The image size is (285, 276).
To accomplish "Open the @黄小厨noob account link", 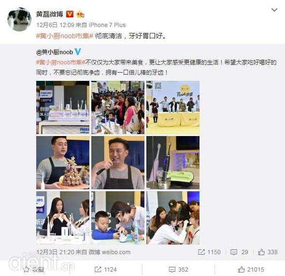I will coord(55,52).
